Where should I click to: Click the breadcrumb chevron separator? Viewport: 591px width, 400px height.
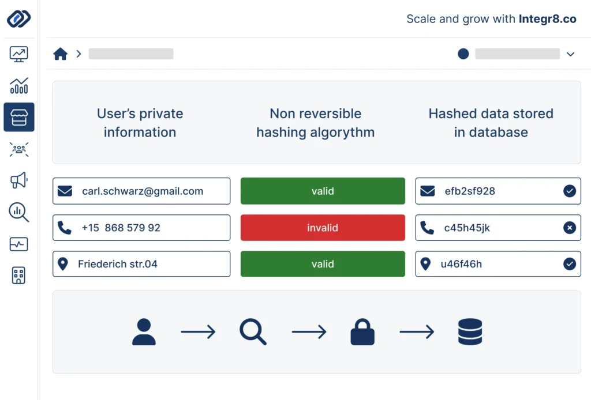(78, 54)
